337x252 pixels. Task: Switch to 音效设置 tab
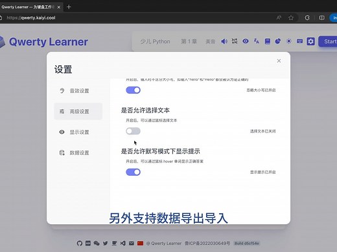(78, 90)
